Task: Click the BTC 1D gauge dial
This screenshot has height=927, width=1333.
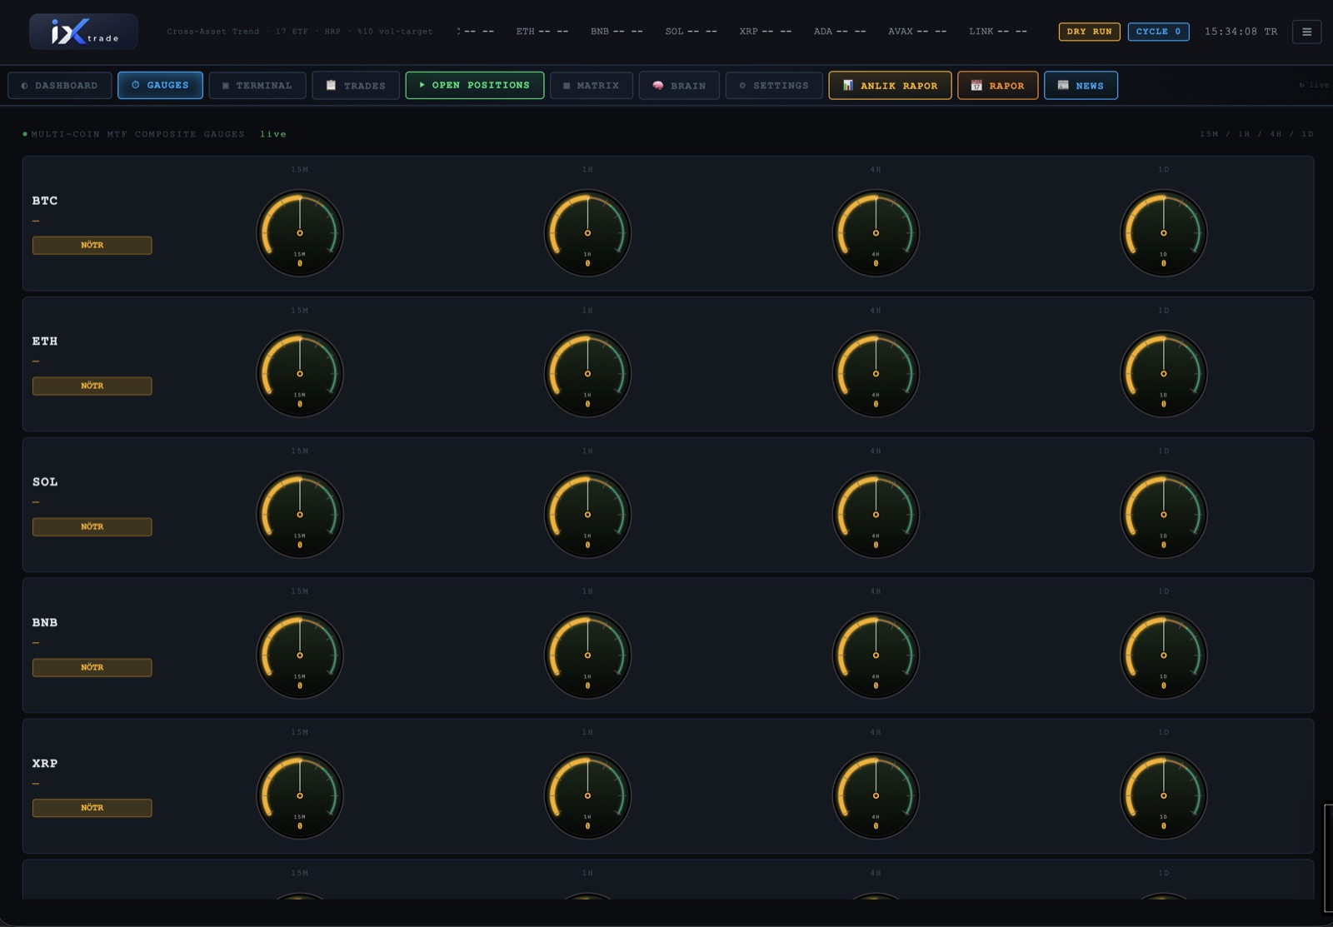Action: [x=1164, y=233]
